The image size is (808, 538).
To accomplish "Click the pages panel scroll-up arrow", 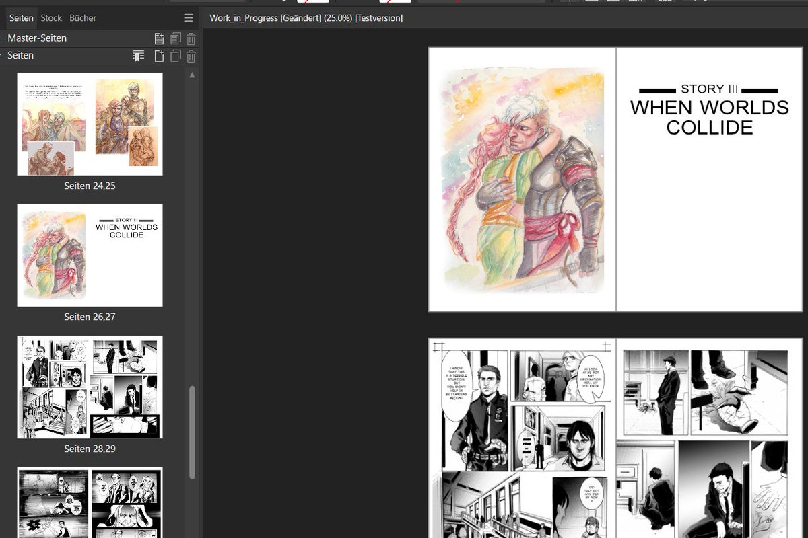I will click(193, 75).
